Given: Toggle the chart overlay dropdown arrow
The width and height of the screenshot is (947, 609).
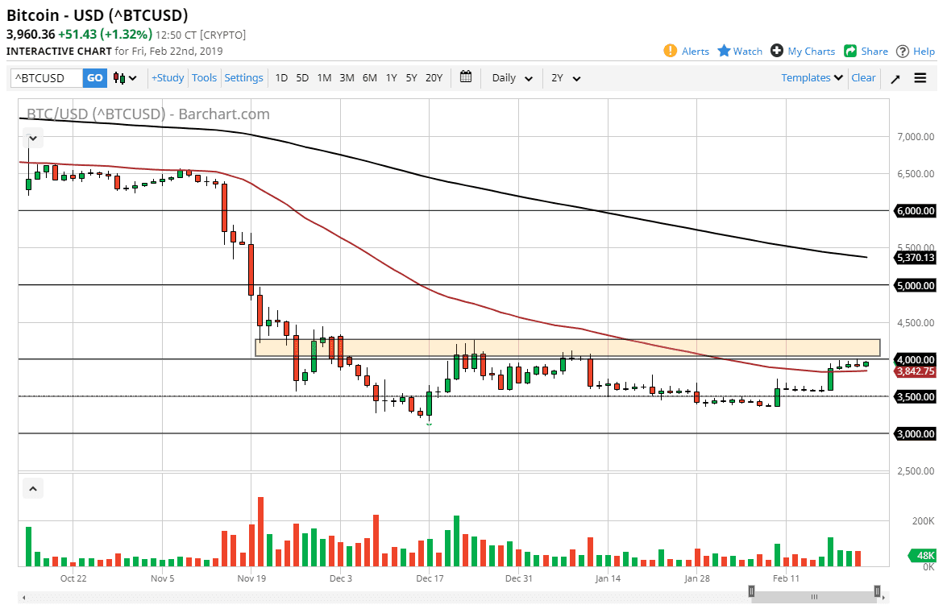Looking at the screenshot, I should tap(32, 138).
